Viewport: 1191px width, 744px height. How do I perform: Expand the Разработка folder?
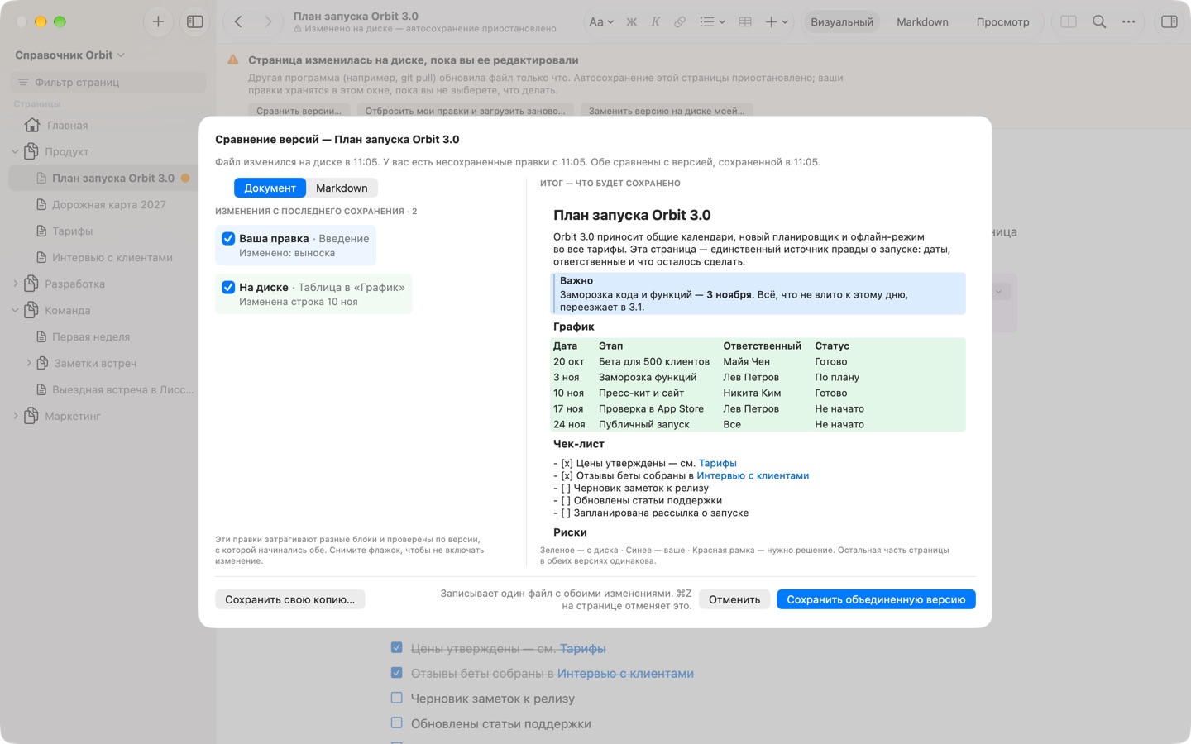click(15, 284)
